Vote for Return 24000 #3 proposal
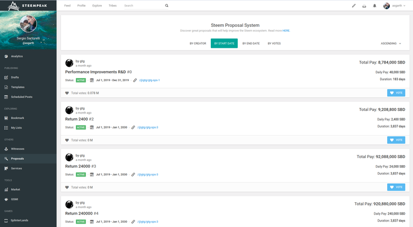Image resolution: width=413 pixels, height=227 pixels. click(x=396, y=187)
